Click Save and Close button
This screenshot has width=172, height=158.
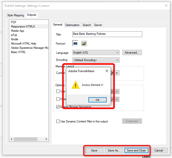coord(136,150)
